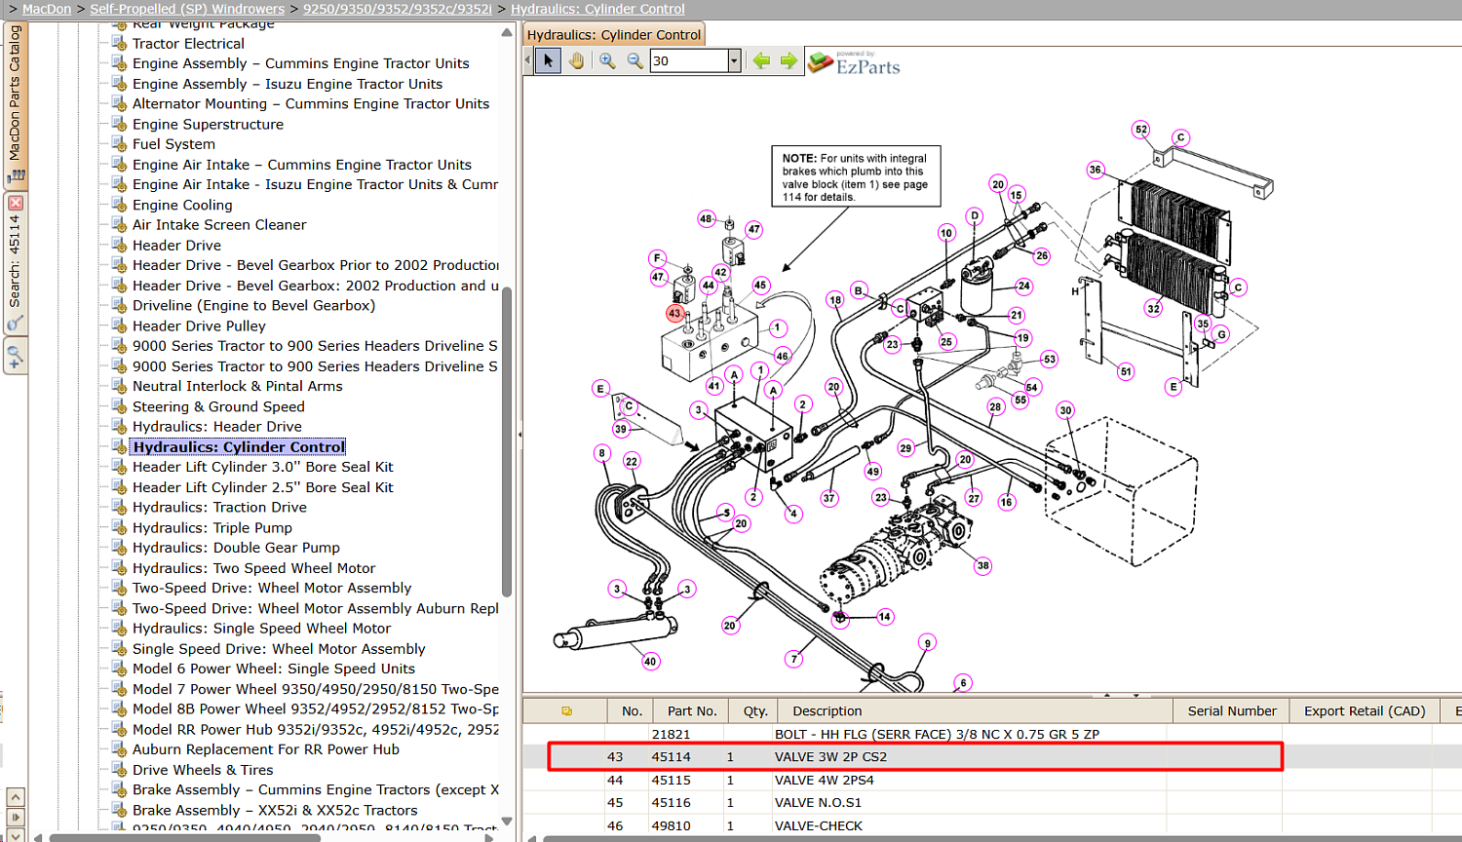1462x842 pixels.
Task: Click Hydraulics: Cylinder Control breadcrumb link
Action: 597,9
